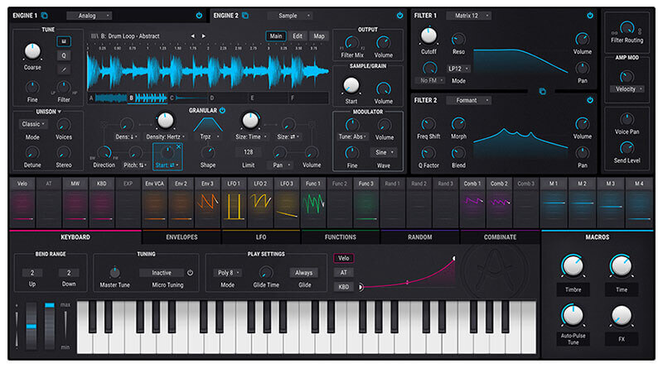Open Engine 2 Sample type dropdown
This screenshot has width=663, height=368.
point(290,16)
